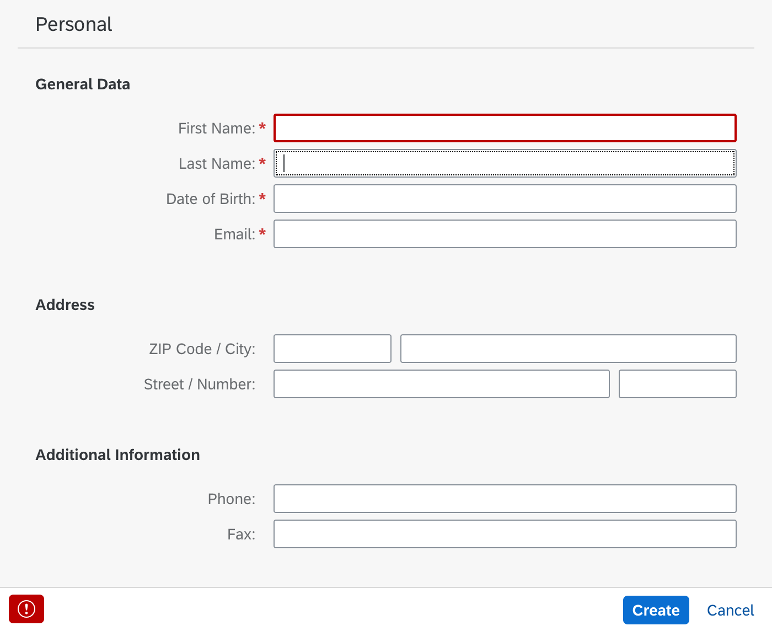Click the Date of Birth label
Image resolution: width=772 pixels, height=631 pixels.
(212, 199)
